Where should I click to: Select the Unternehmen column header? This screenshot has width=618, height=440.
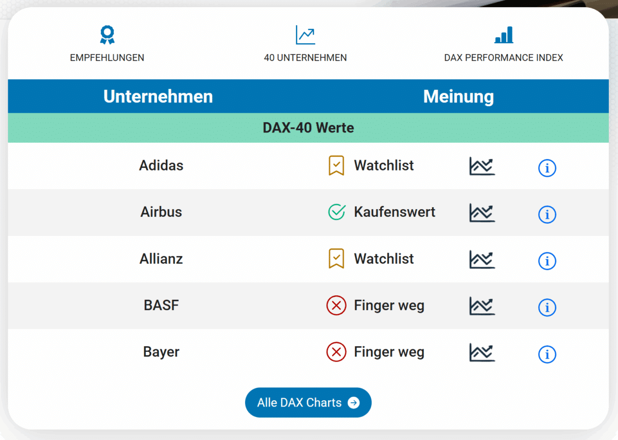158,96
